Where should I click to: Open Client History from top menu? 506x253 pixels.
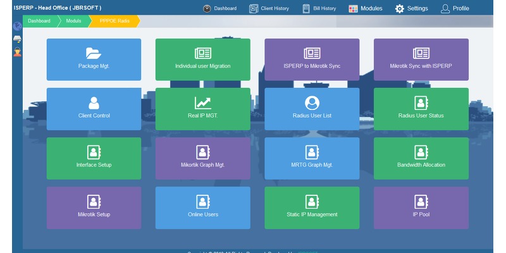(269, 8)
